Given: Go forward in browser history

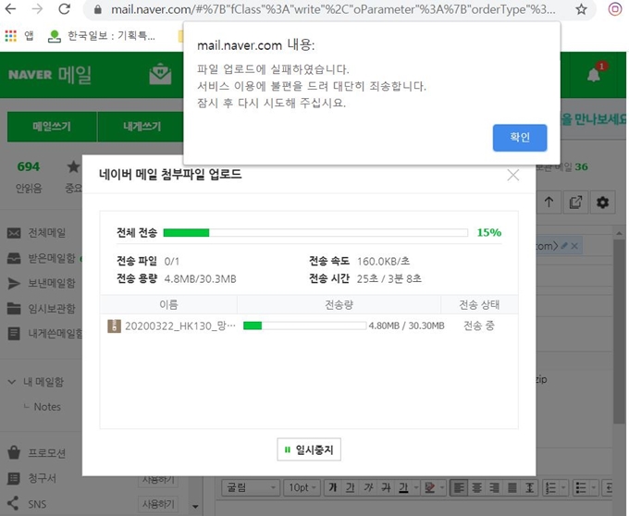Looking at the screenshot, I should pyautogui.click(x=37, y=9).
